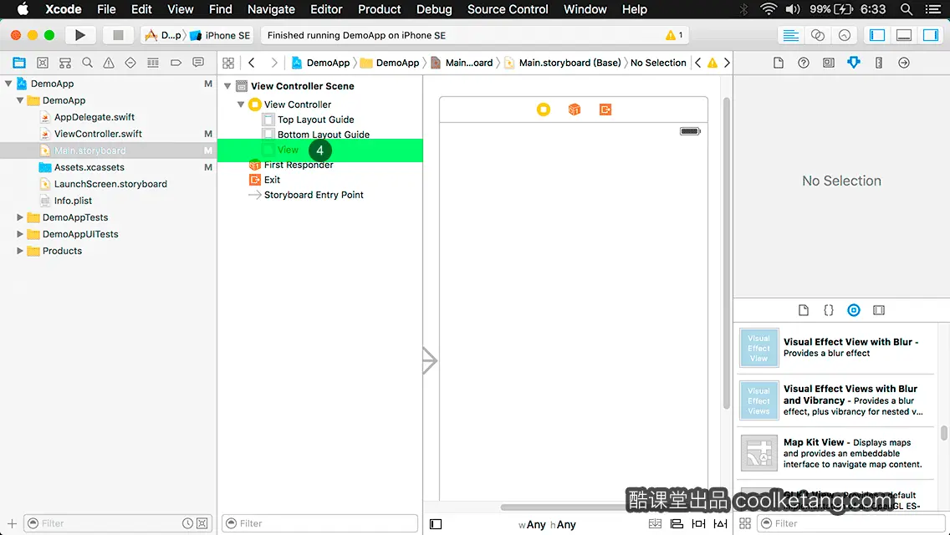Go forward in editor history
The width and height of the screenshot is (950, 535).
coord(273,63)
